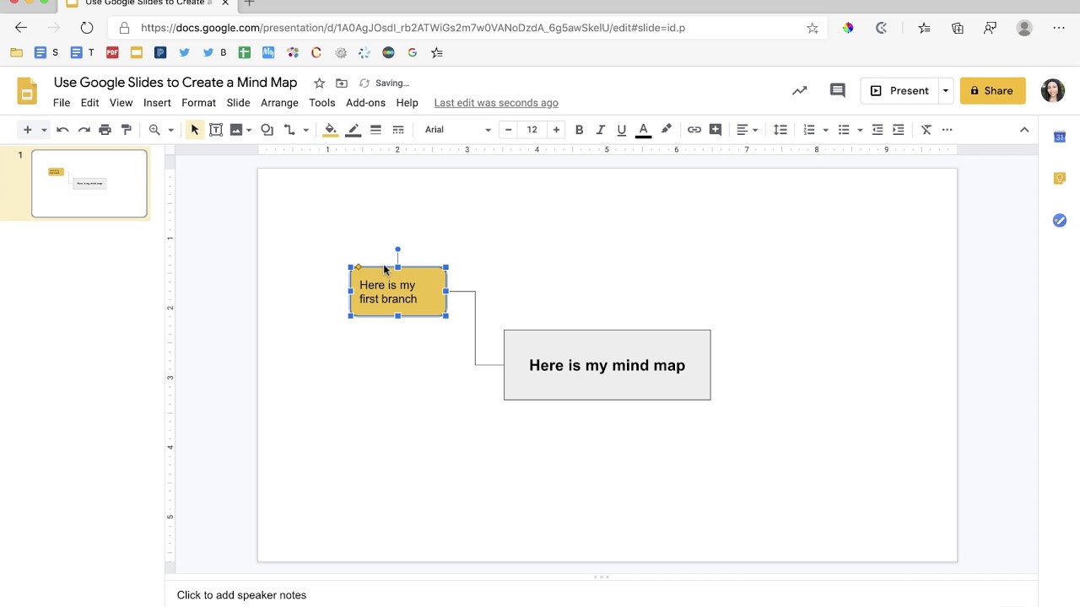Increase indent of the text
This screenshot has width=1080, height=607.
point(899,130)
